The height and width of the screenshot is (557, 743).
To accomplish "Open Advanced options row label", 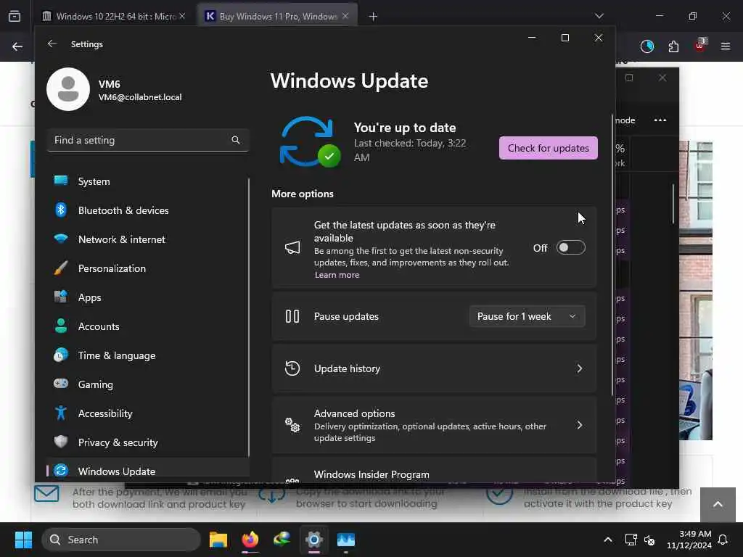I will 354,413.
